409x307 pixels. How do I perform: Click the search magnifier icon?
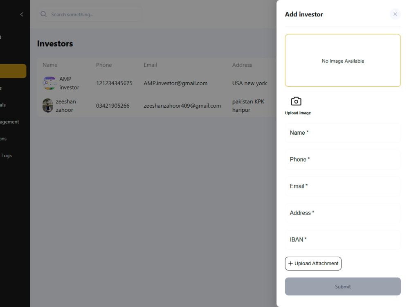[44, 14]
